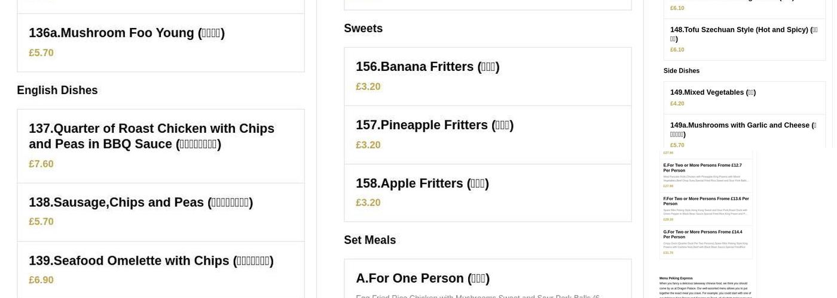Image resolution: width=837 pixels, height=298 pixels.
Task: Open set meal G for £14.4 per person
Action: pos(702,234)
